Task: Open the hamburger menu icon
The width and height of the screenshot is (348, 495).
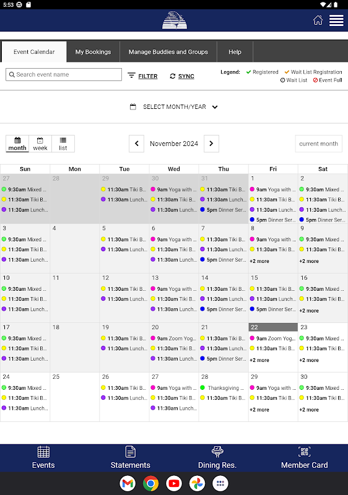Action: pyautogui.click(x=336, y=20)
